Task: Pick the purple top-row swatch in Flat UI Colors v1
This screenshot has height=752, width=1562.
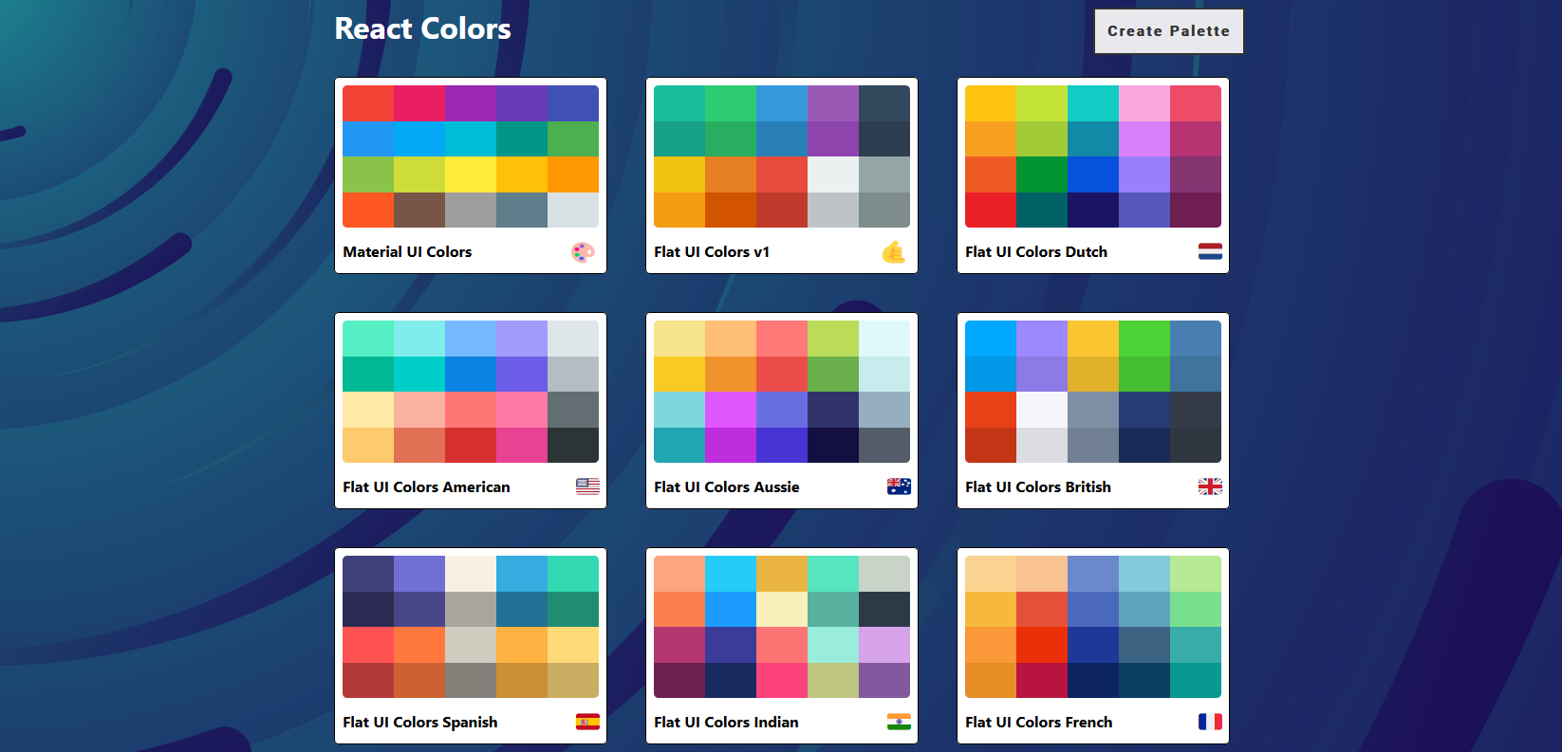Action: [x=833, y=103]
